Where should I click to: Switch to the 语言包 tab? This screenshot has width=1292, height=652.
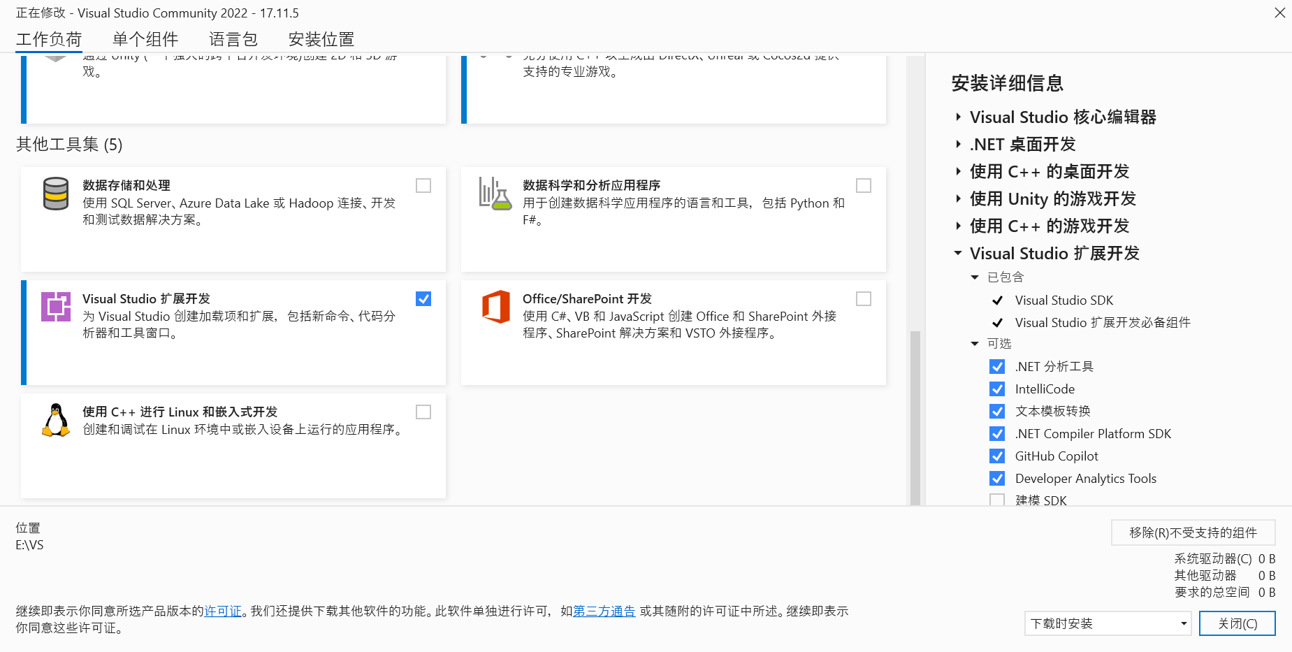coord(233,39)
